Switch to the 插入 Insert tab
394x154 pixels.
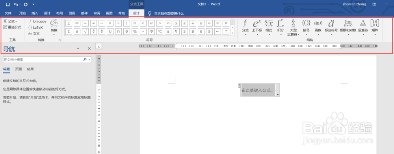pos(35,13)
